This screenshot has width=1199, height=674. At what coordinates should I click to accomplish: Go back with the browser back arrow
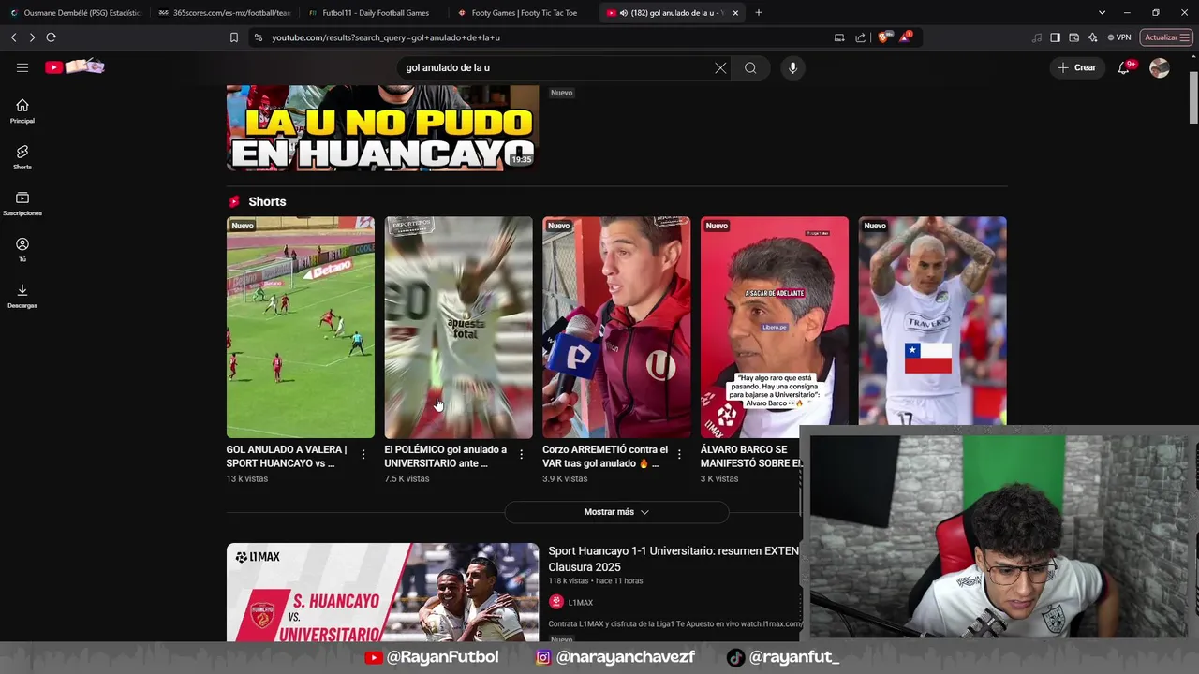(x=13, y=37)
